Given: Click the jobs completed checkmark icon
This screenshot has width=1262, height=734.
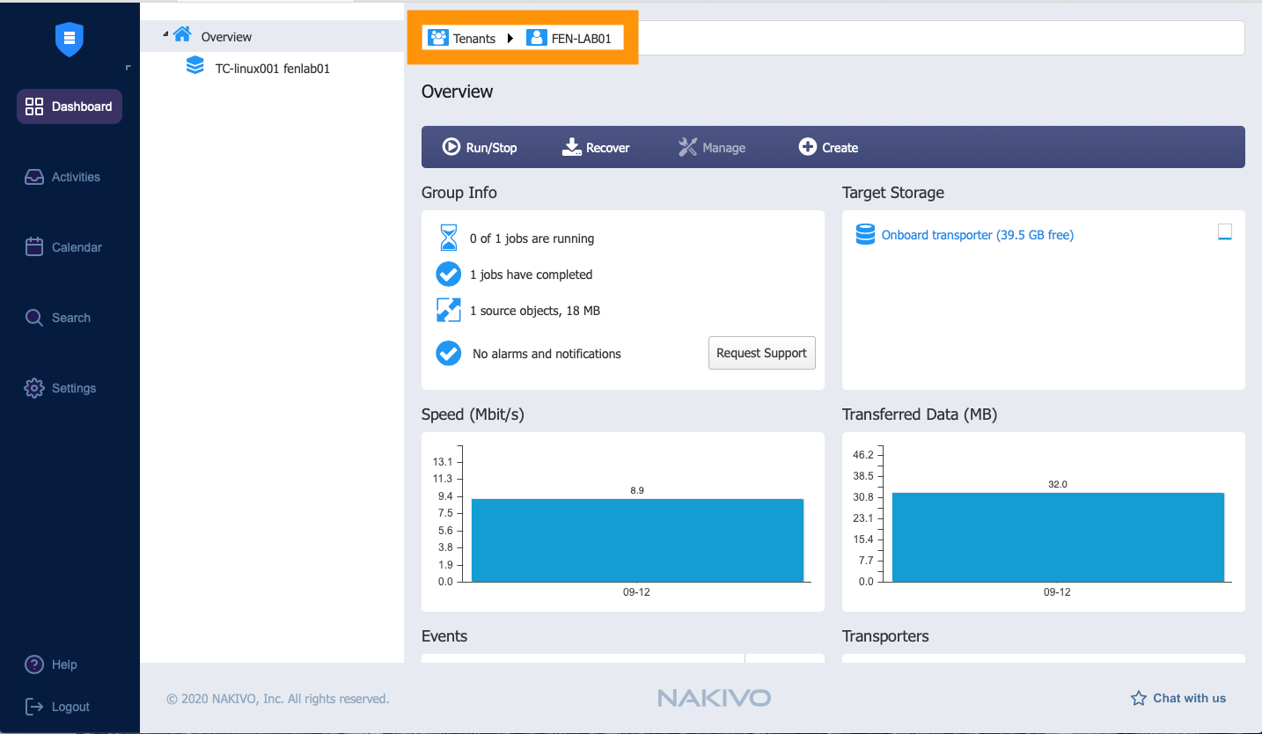Looking at the screenshot, I should coord(449,275).
